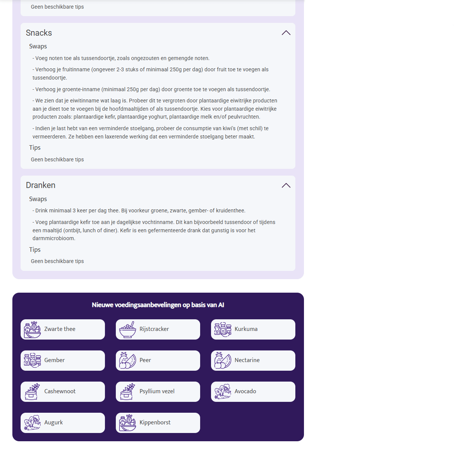467x454 pixels.
Task: Open the Kurkuma recommendation
Action: pos(253,329)
